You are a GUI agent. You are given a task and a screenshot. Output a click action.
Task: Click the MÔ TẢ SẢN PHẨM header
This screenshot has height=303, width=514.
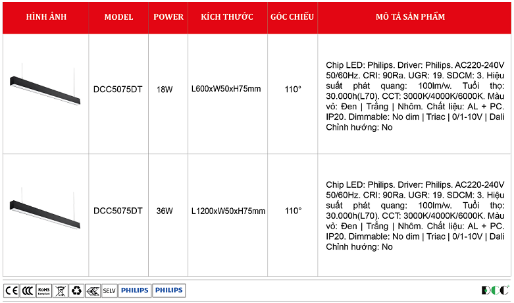coord(414,16)
